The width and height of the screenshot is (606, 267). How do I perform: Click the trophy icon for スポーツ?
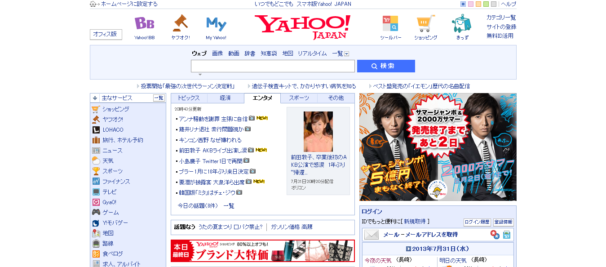[96, 171]
